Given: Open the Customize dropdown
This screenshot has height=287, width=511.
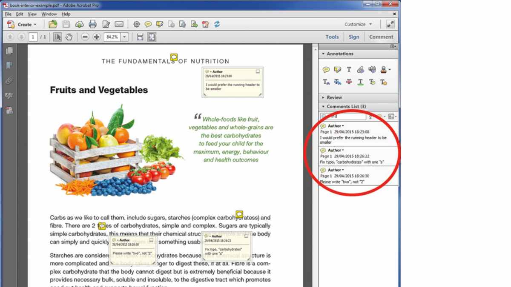Looking at the screenshot, I should (358, 24).
